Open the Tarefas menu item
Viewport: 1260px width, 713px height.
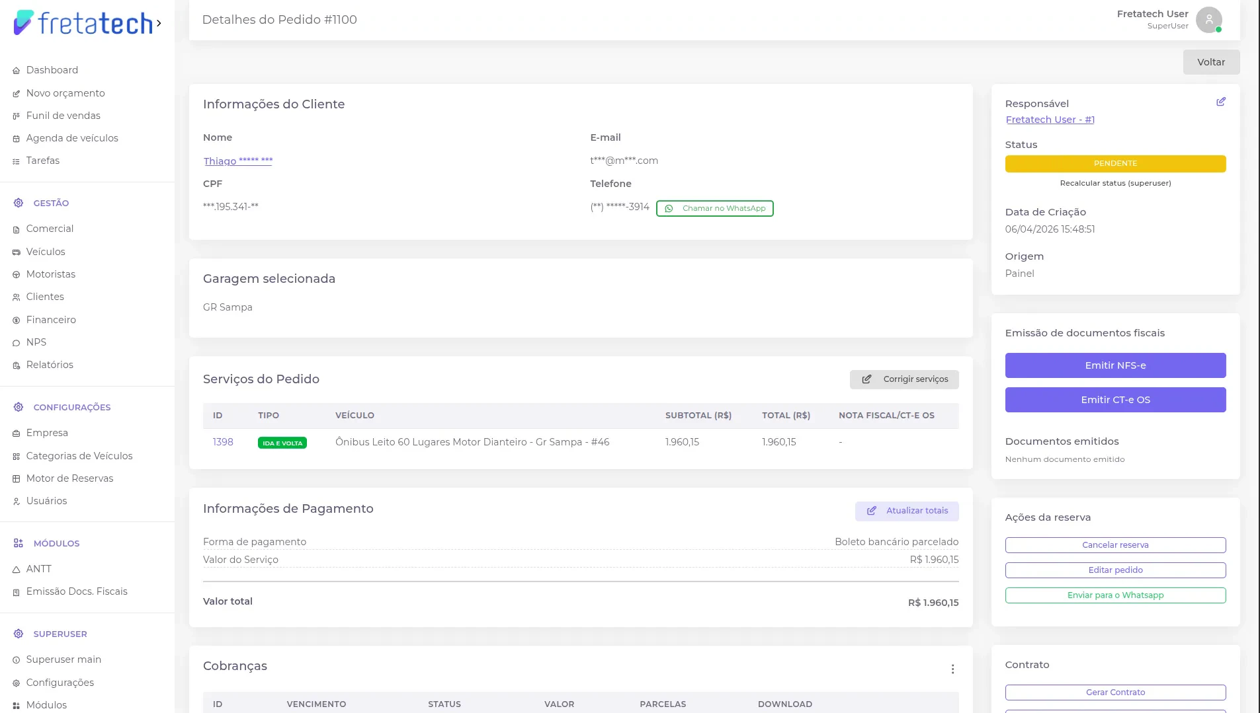click(43, 161)
